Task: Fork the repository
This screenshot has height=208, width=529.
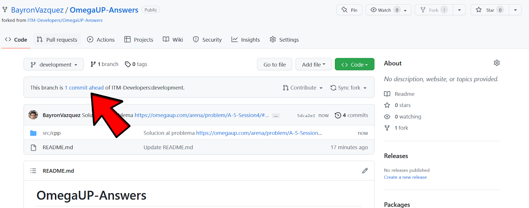Action: pyautogui.click(x=434, y=10)
